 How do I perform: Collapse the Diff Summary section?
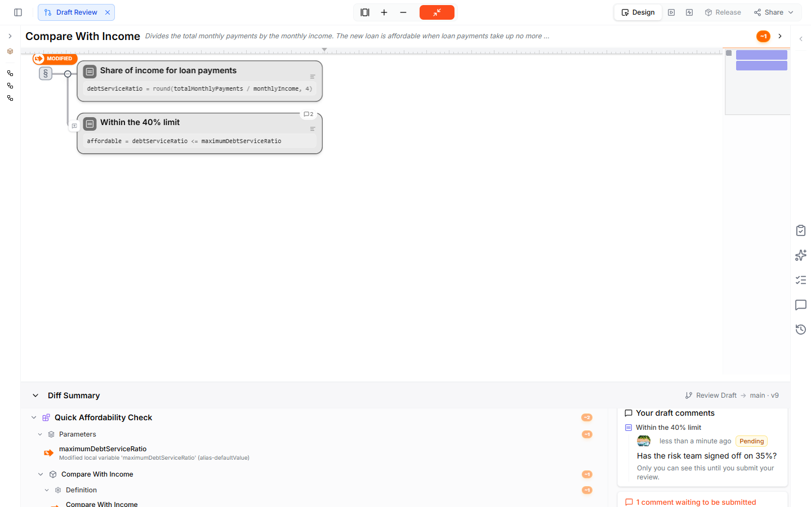pos(35,395)
